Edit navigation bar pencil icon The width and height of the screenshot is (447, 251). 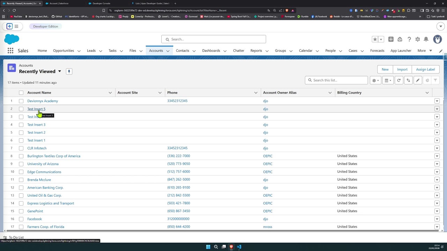click(x=441, y=51)
